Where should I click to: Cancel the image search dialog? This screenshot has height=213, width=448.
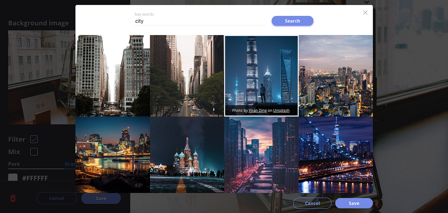pyautogui.click(x=312, y=203)
